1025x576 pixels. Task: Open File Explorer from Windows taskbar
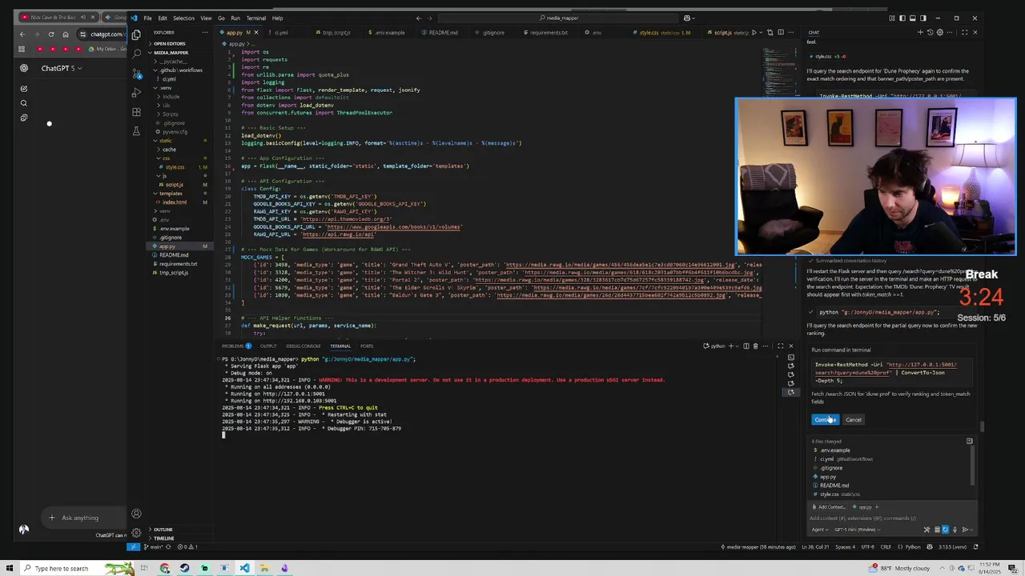[264, 569]
